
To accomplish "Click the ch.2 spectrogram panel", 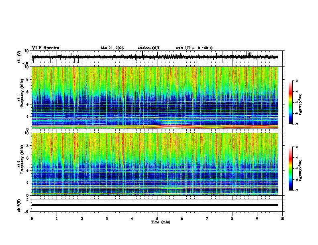I will click(155, 164).
